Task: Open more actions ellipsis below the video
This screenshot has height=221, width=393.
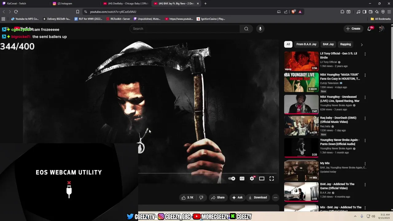Action: [275, 197]
